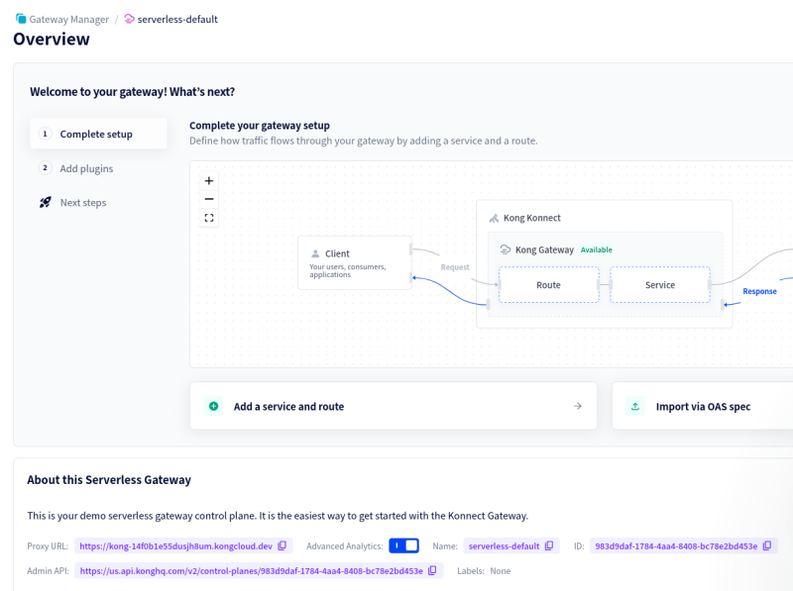The height and width of the screenshot is (591, 793).
Task: Click the green plus icon for adding service
Action: pyautogui.click(x=213, y=406)
